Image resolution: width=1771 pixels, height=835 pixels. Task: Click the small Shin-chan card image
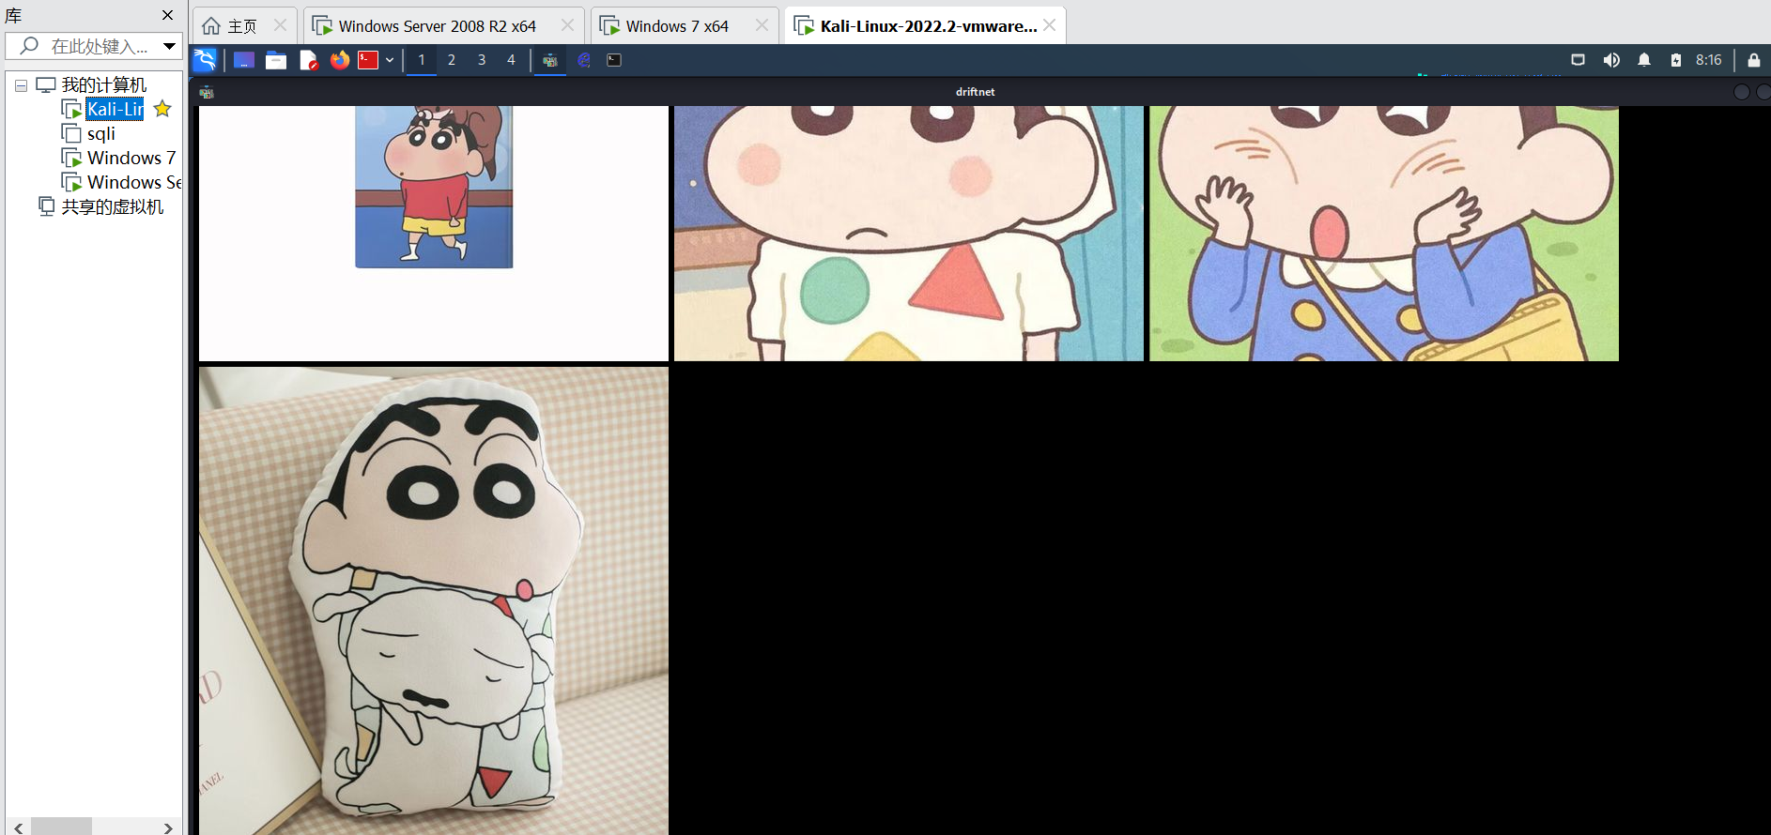point(434,234)
